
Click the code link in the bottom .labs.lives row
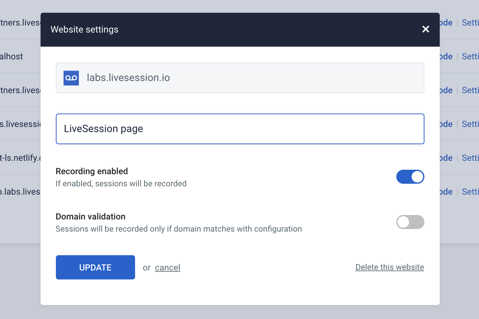click(x=446, y=192)
